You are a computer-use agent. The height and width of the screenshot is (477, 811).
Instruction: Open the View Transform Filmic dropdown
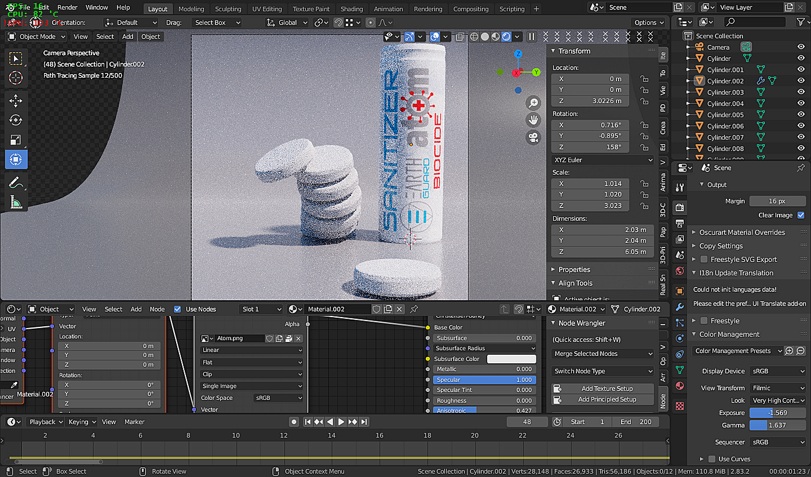[x=778, y=388]
